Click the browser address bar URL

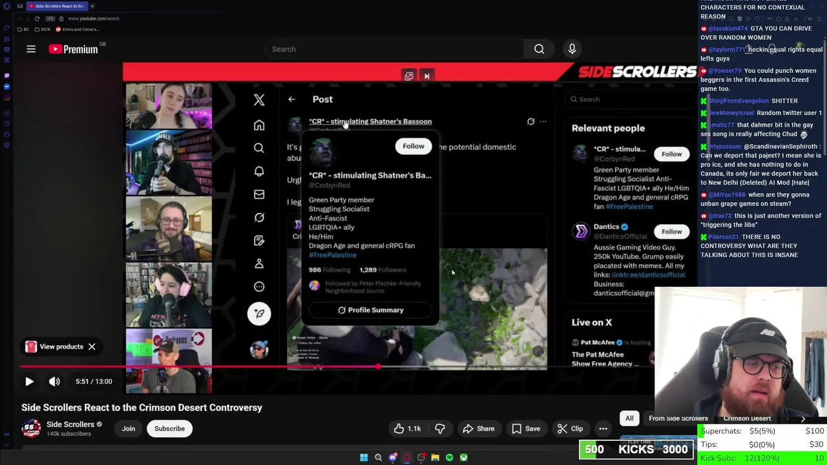(x=94, y=19)
